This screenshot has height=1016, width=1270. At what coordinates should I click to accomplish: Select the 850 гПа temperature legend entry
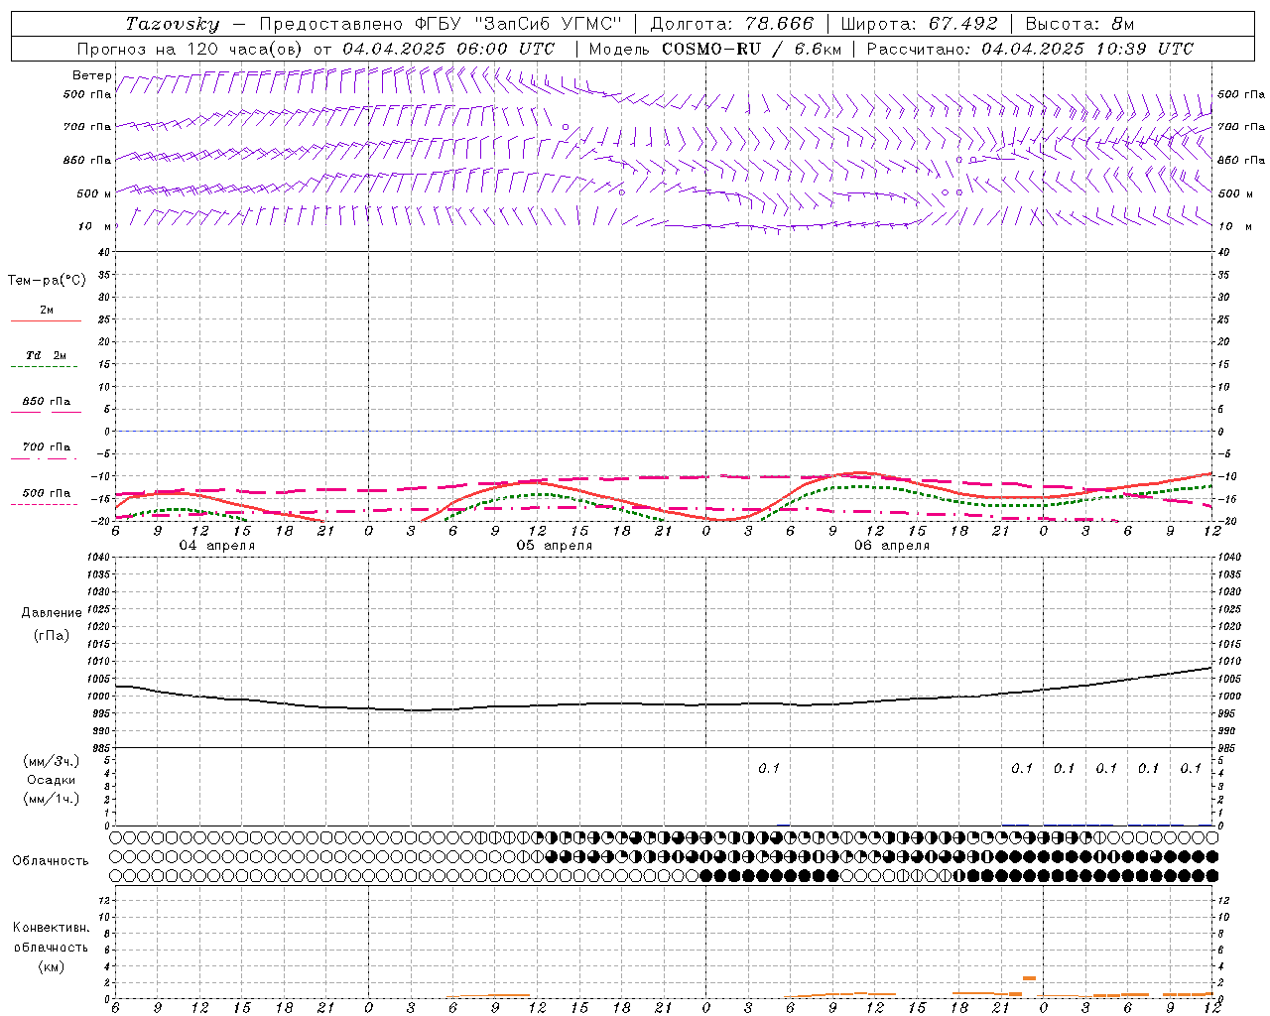[x=46, y=403]
